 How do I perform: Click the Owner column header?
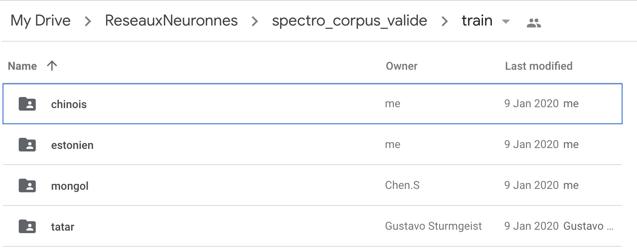click(402, 66)
